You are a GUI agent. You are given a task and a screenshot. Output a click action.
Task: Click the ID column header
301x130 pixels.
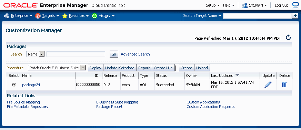89,76
